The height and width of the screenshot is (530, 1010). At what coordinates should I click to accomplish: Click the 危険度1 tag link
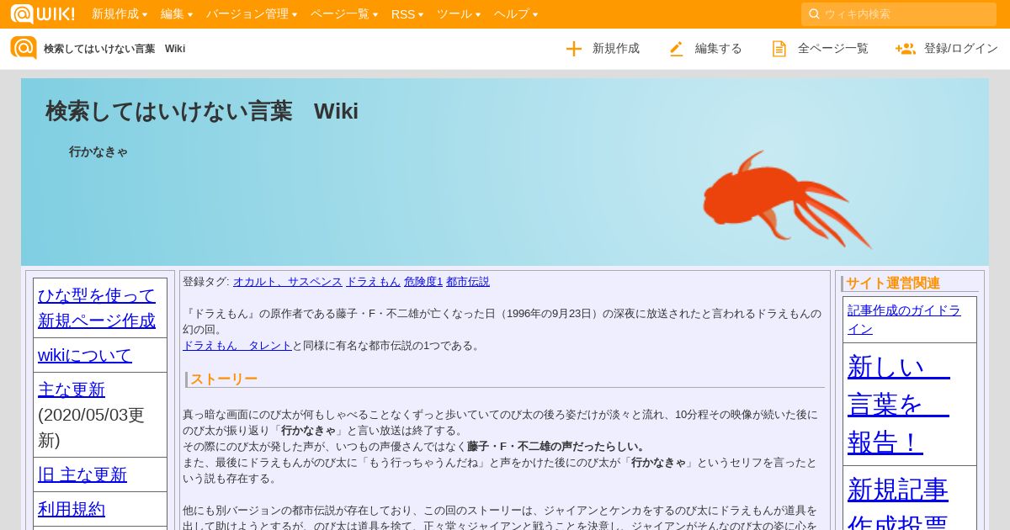pos(423,282)
